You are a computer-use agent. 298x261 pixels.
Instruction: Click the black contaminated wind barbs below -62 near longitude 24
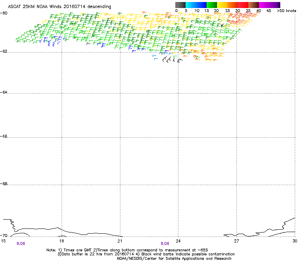[x=172, y=59]
